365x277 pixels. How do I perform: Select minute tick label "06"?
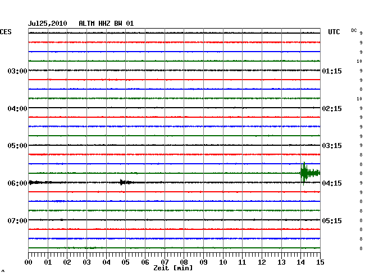[145, 262]
